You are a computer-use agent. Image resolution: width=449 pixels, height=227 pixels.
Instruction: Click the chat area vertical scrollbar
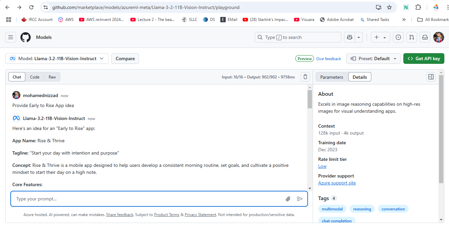click(x=310, y=100)
